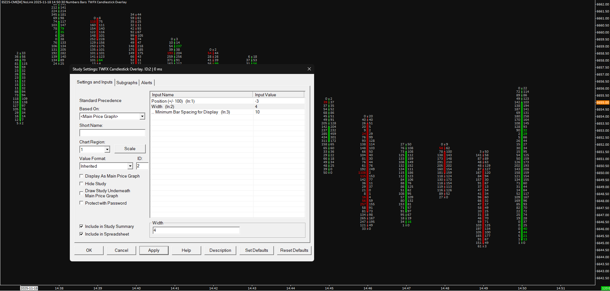Select the Width (In:2) input row

pyautogui.click(x=227, y=106)
